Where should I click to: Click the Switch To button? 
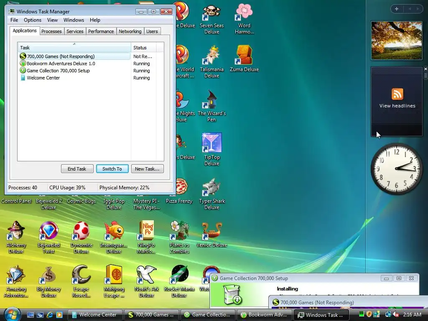click(x=112, y=169)
